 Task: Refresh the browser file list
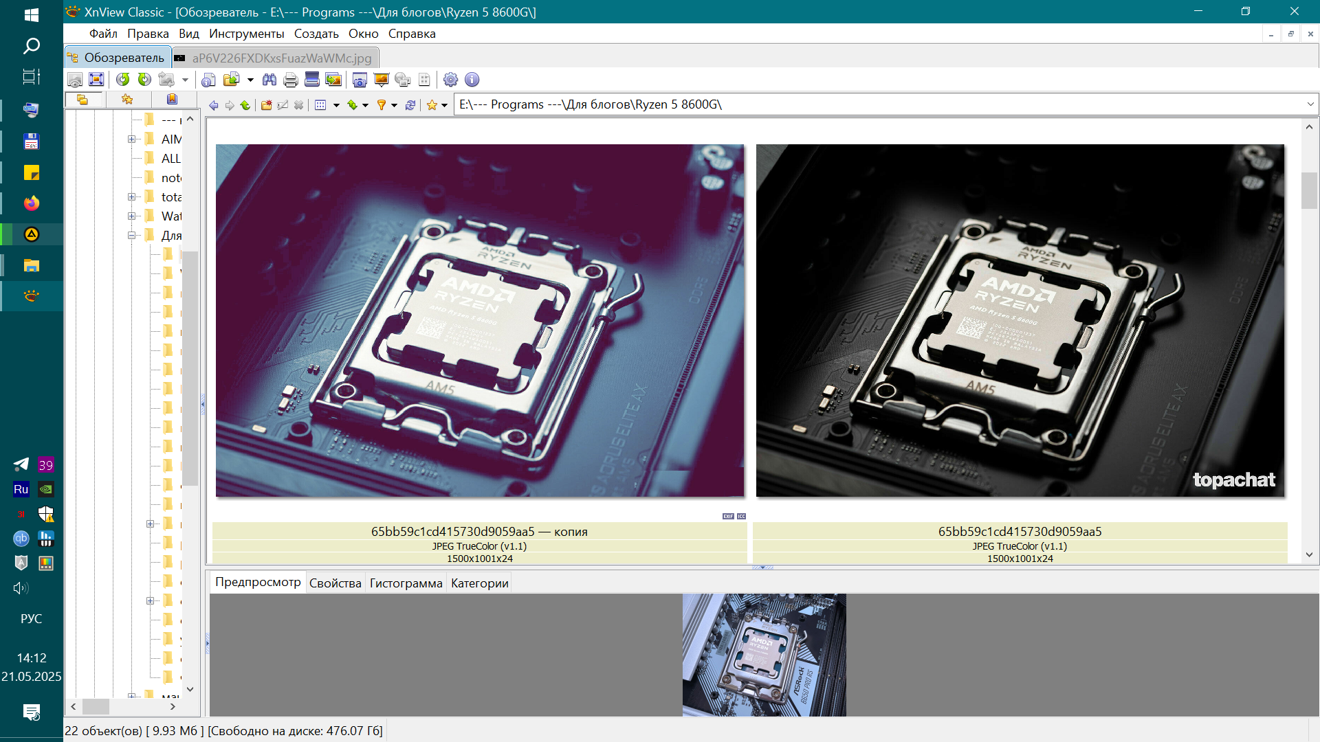(410, 105)
